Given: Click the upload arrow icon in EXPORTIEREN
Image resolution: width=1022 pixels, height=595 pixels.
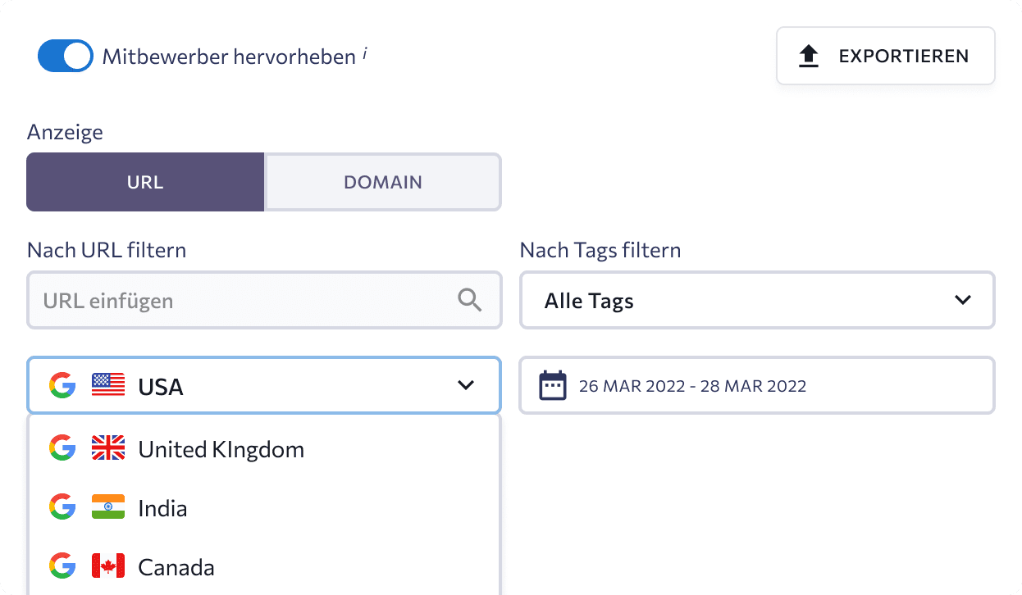Looking at the screenshot, I should coord(809,56).
